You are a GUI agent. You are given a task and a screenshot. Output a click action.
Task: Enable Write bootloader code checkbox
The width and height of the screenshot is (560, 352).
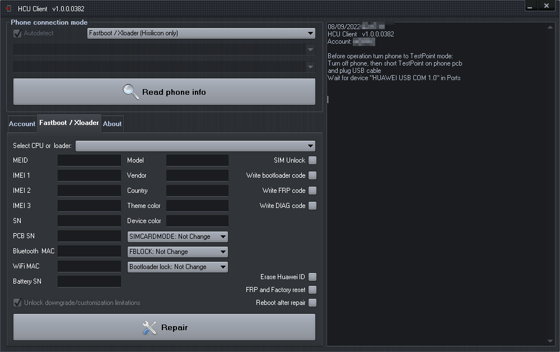[x=312, y=175]
